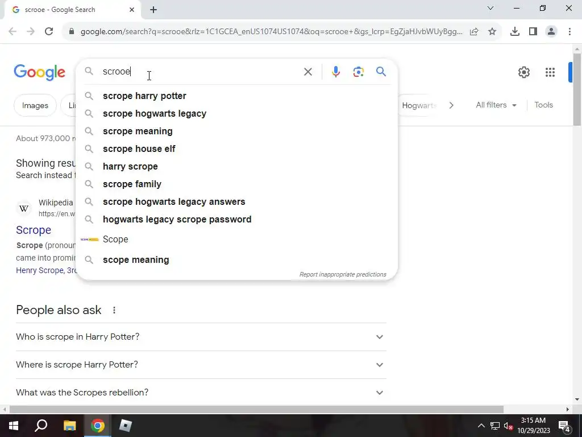582x437 pixels.
Task: Open Windows Start menu
Action: (x=14, y=426)
